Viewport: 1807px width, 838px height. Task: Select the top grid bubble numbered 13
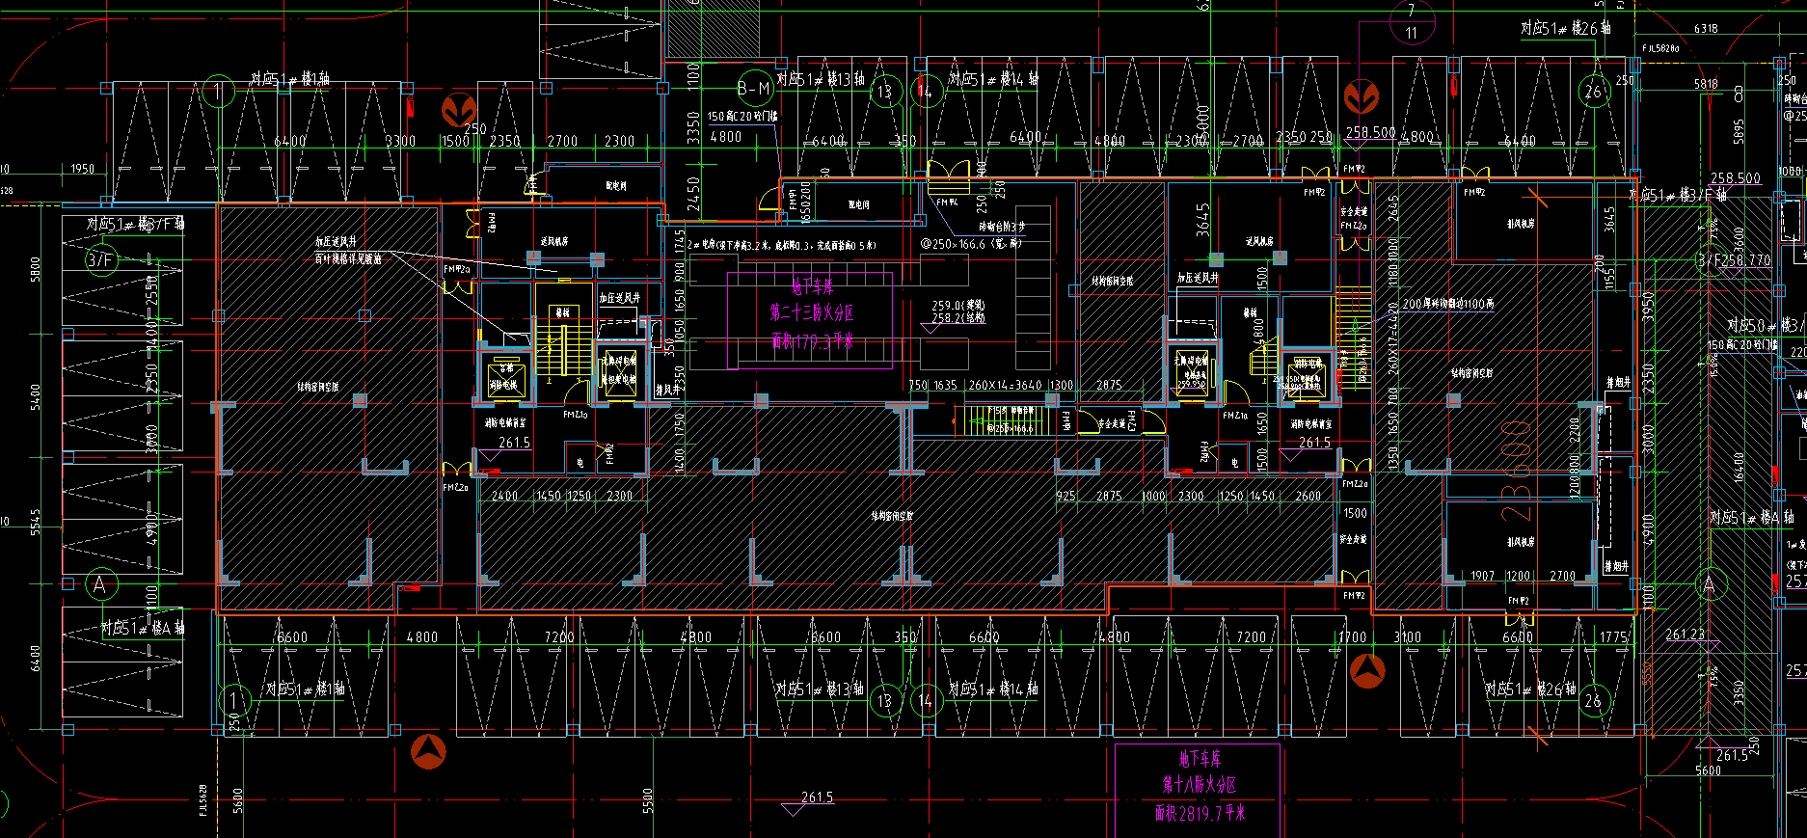click(x=885, y=92)
